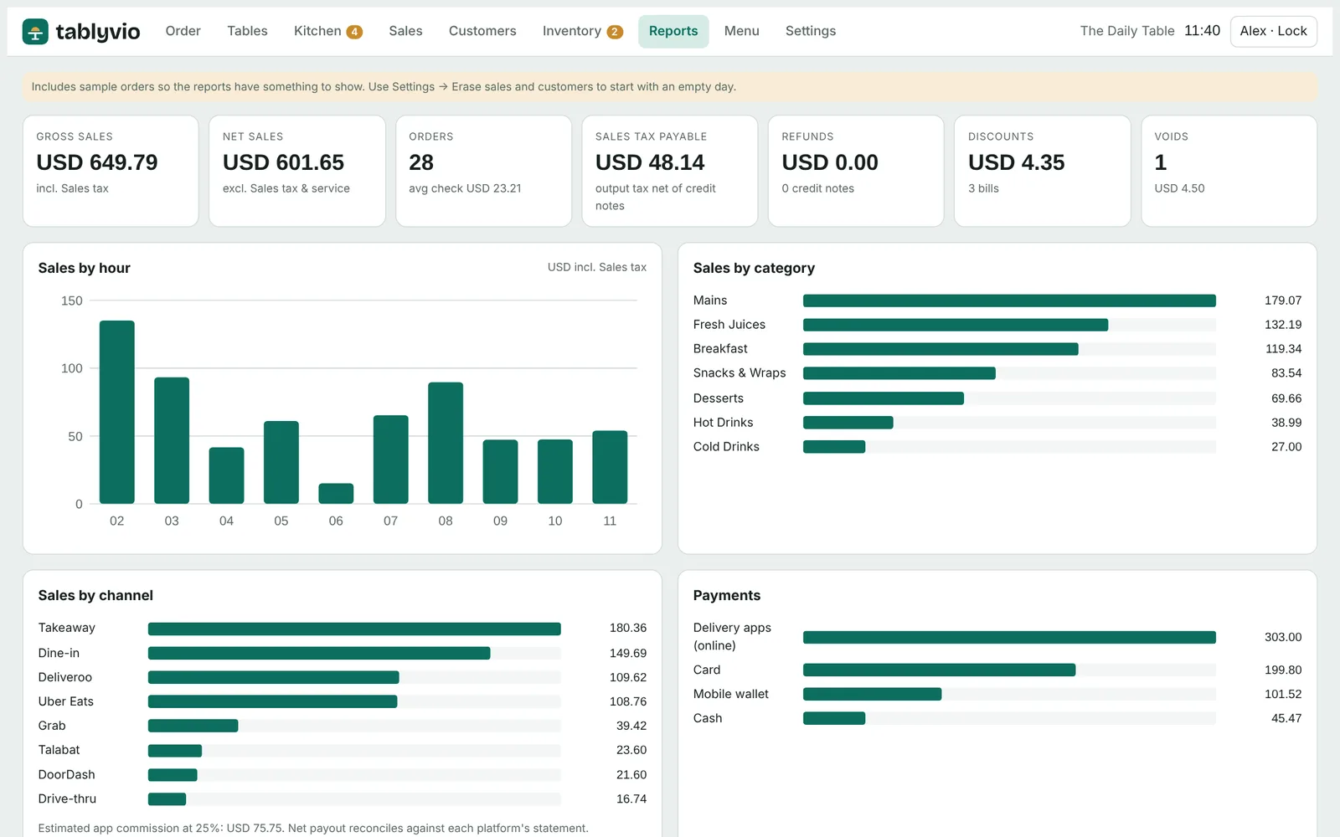Click the hour 11 bar in Sales by hour

click(x=610, y=467)
